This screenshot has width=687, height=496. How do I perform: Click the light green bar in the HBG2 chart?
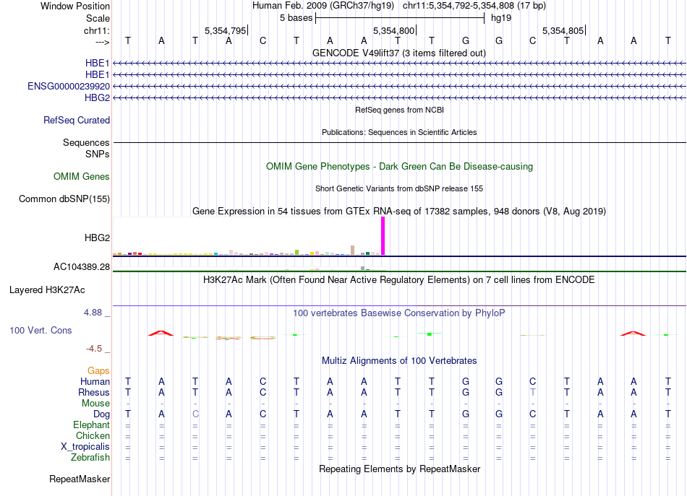(297, 253)
